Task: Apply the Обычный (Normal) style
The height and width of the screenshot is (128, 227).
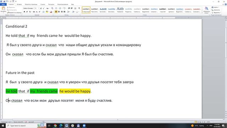Action: tap(86, 10)
